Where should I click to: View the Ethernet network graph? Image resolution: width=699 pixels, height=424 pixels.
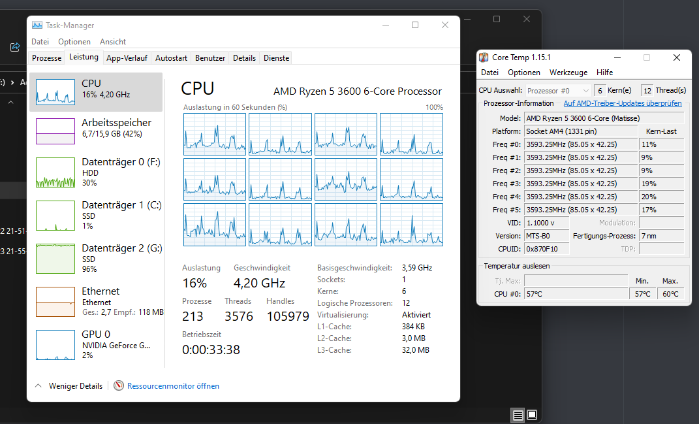pyautogui.click(x=91, y=301)
